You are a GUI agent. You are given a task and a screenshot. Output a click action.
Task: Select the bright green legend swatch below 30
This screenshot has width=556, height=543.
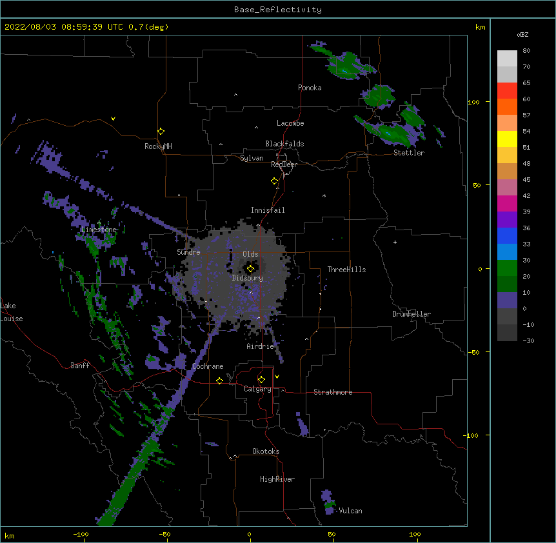(x=507, y=268)
